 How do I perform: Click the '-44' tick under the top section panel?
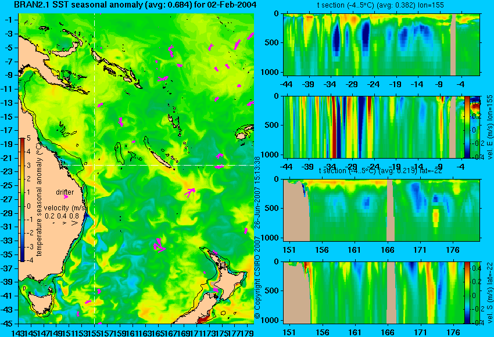pos(287,84)
